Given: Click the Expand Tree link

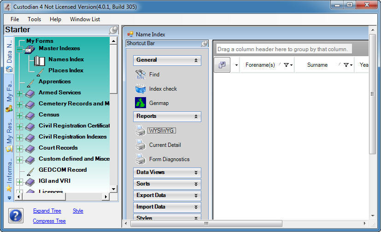Looking at the screenshot, I should click(47, 211).
